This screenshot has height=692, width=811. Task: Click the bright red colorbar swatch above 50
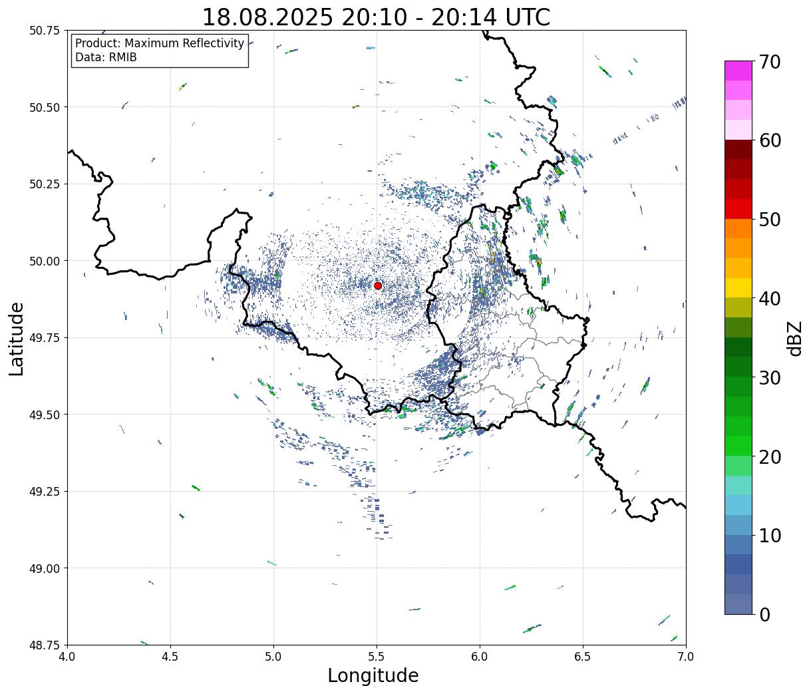[x=738, y=209]
